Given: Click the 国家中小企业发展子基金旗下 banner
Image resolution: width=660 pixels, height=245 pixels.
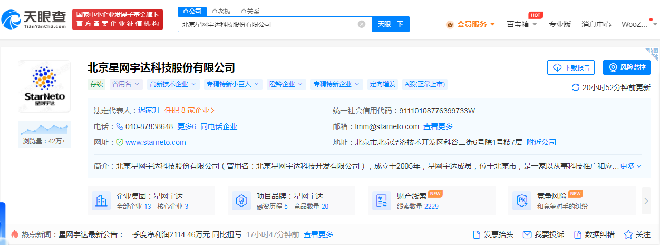Looking at the screenshot, I should coord(118,19).
